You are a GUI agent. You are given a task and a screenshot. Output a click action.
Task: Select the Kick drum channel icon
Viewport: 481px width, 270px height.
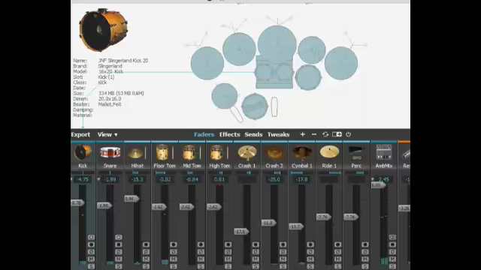point(83,152)
